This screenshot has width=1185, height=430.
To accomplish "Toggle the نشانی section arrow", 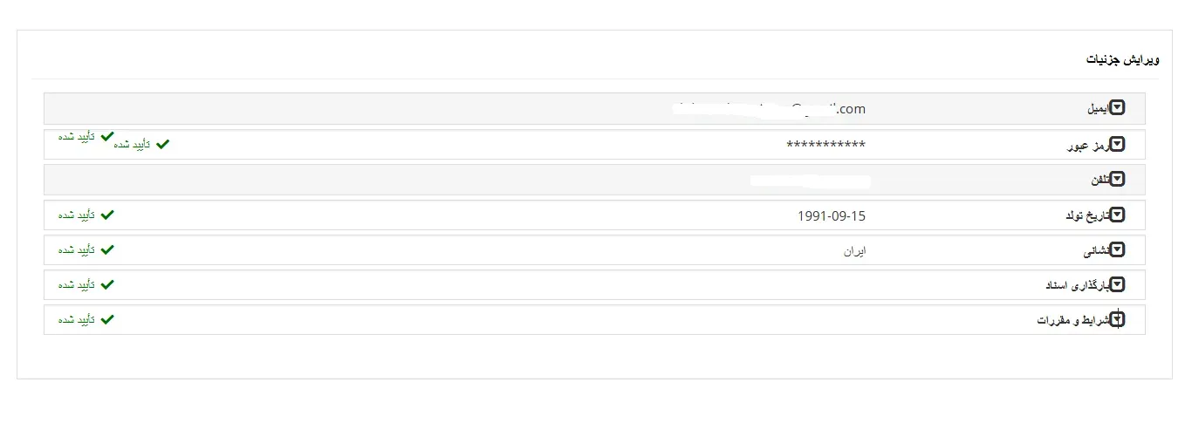I will point(1116,250).
